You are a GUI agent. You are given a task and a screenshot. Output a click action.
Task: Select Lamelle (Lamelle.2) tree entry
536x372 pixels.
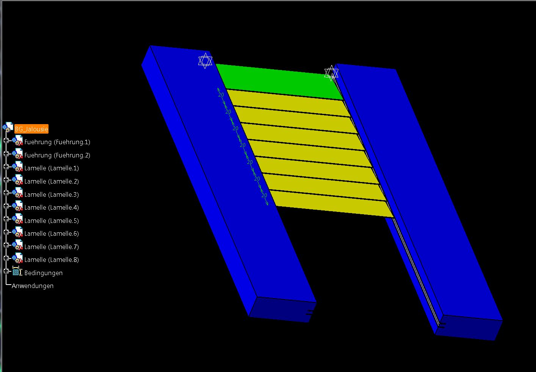pyautogui.click(x=52, y=181)
